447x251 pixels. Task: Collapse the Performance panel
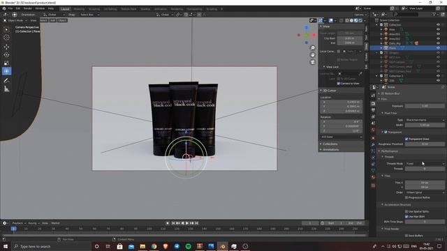(x=389, y=151)
